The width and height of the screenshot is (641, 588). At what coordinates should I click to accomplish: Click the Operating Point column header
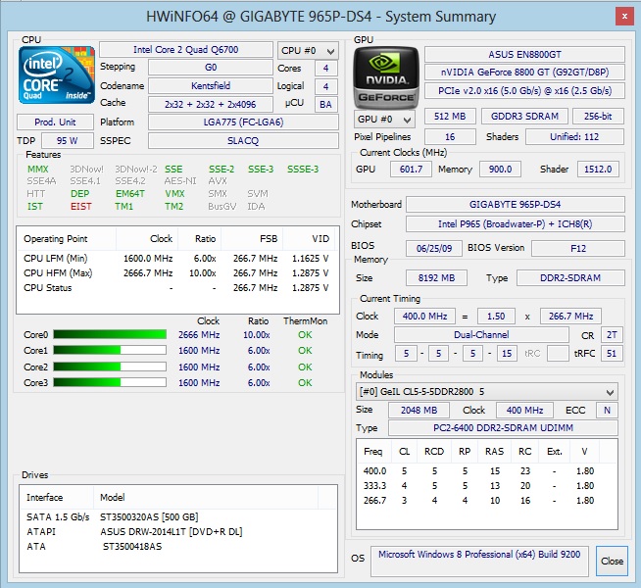point(67,239)
